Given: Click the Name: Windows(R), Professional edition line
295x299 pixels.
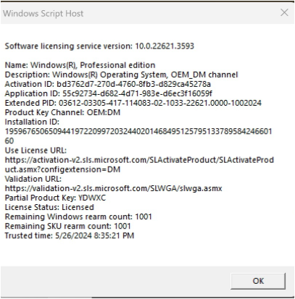Looking at the screenshot, I should coord(80,65).
